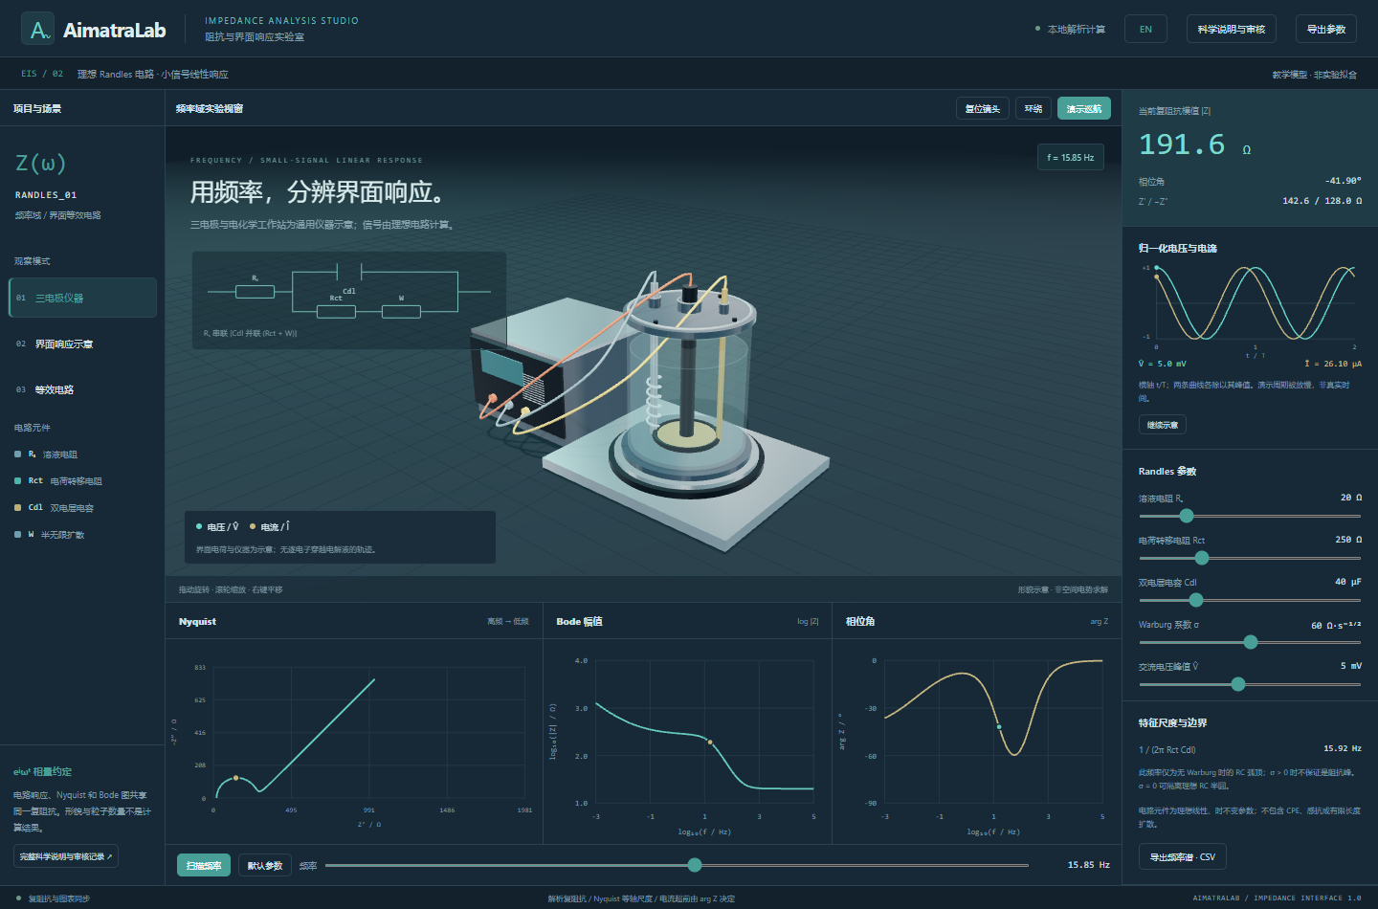Click the 15.85 Hz value beside frequency slider
The width and height of the screenshot is (1378, 909).
coord(1088,865)
